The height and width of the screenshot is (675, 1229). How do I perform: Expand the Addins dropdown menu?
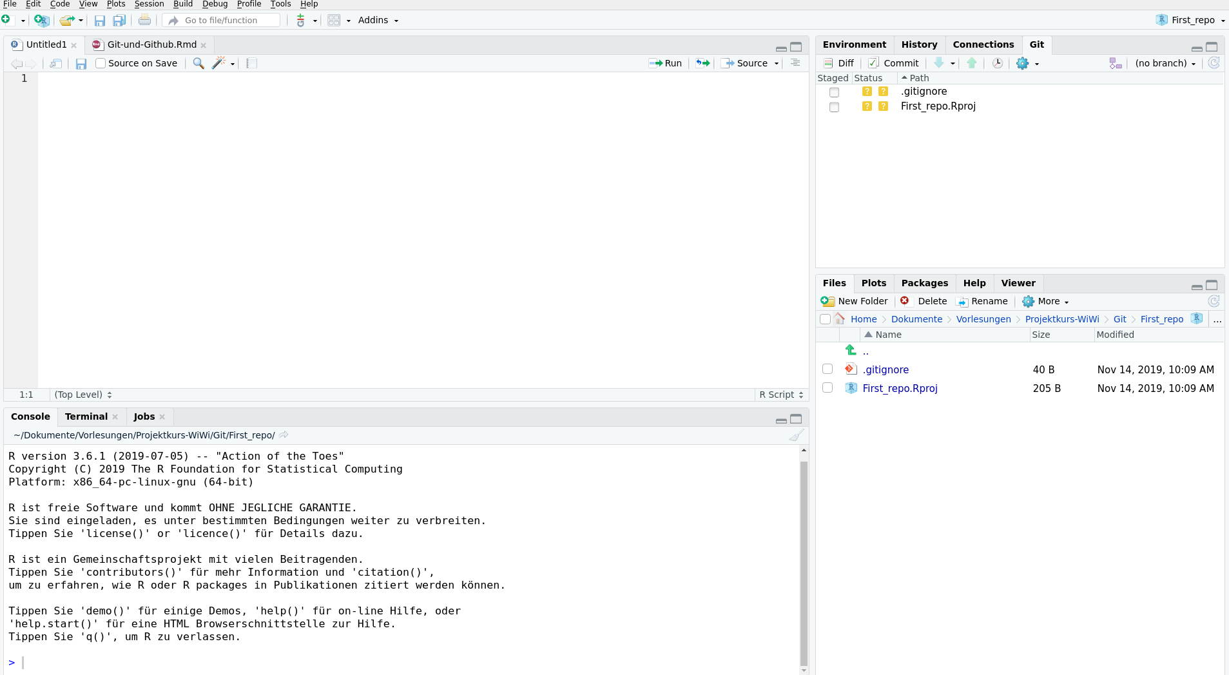pos(378,21)
